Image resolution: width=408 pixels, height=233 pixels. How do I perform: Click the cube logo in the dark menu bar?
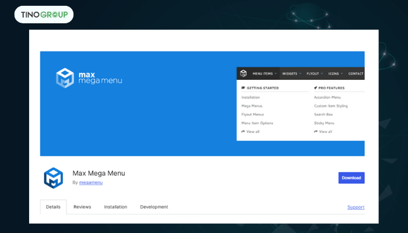coord(243,74)
